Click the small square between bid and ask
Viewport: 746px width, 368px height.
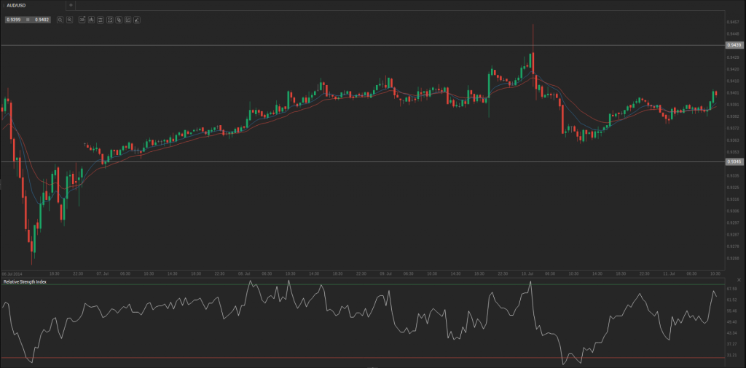[x=28, y=20]
